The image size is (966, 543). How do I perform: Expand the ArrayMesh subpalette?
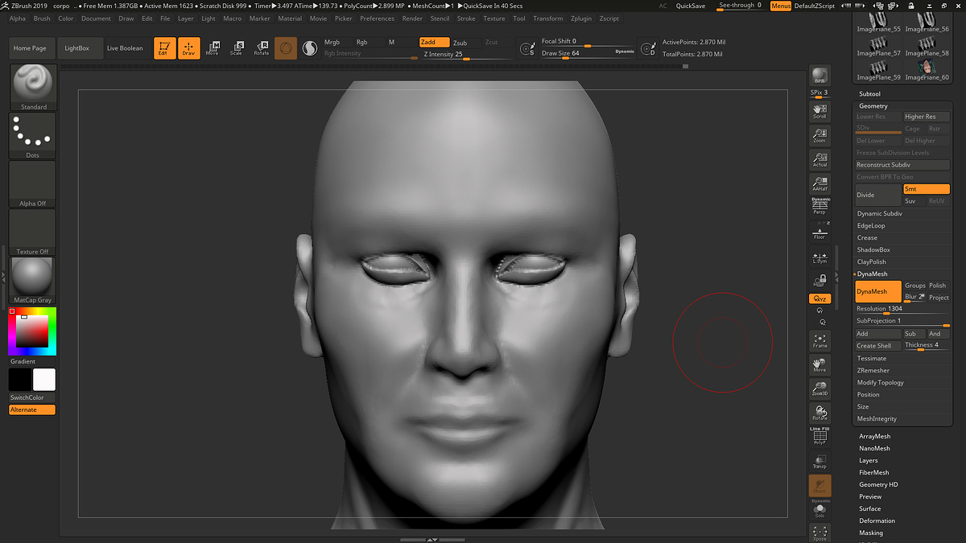coord(874,437)
